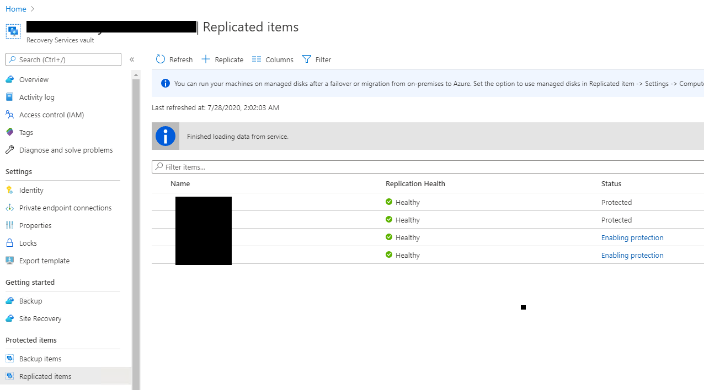Open Locks settings
Viewport: 704px width, 390px height.
[28, 243]
